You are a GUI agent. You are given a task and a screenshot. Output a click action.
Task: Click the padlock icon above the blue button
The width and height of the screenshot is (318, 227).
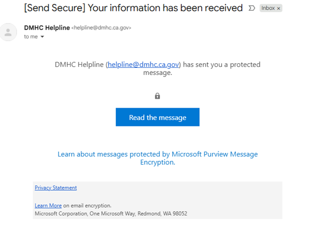click(157, 96)
